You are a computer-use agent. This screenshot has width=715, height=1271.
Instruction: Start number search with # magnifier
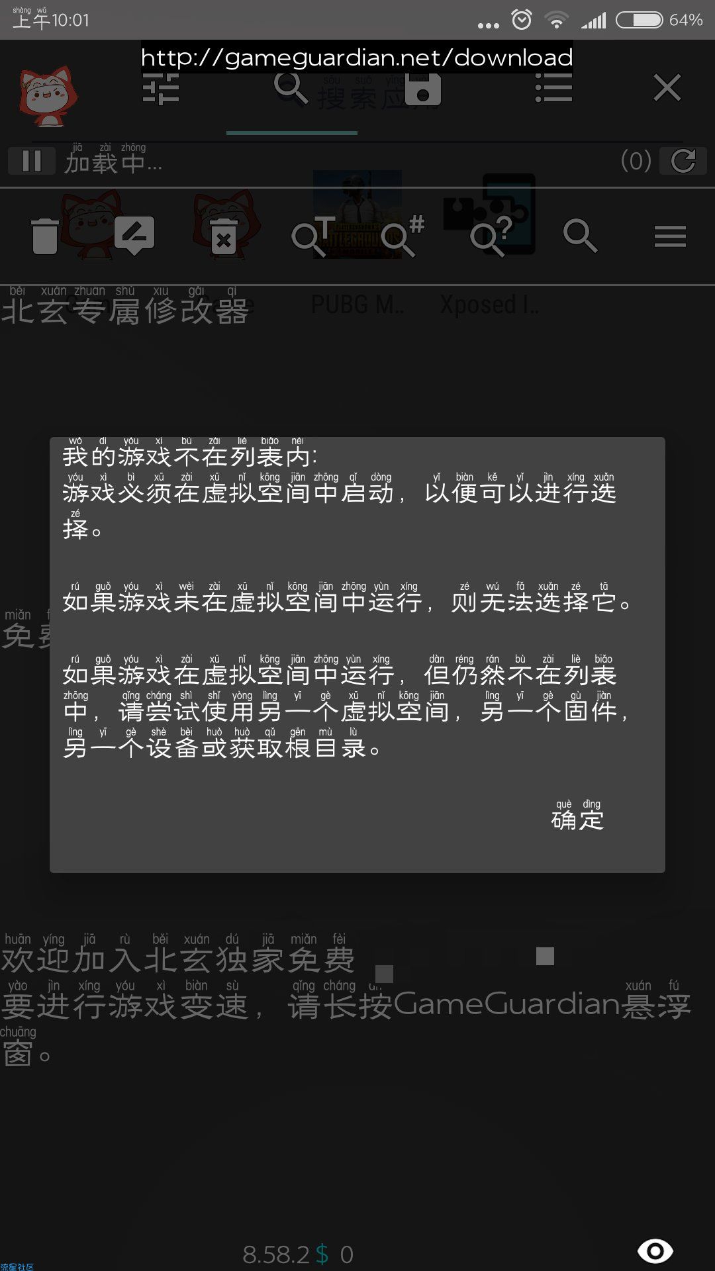402,236
